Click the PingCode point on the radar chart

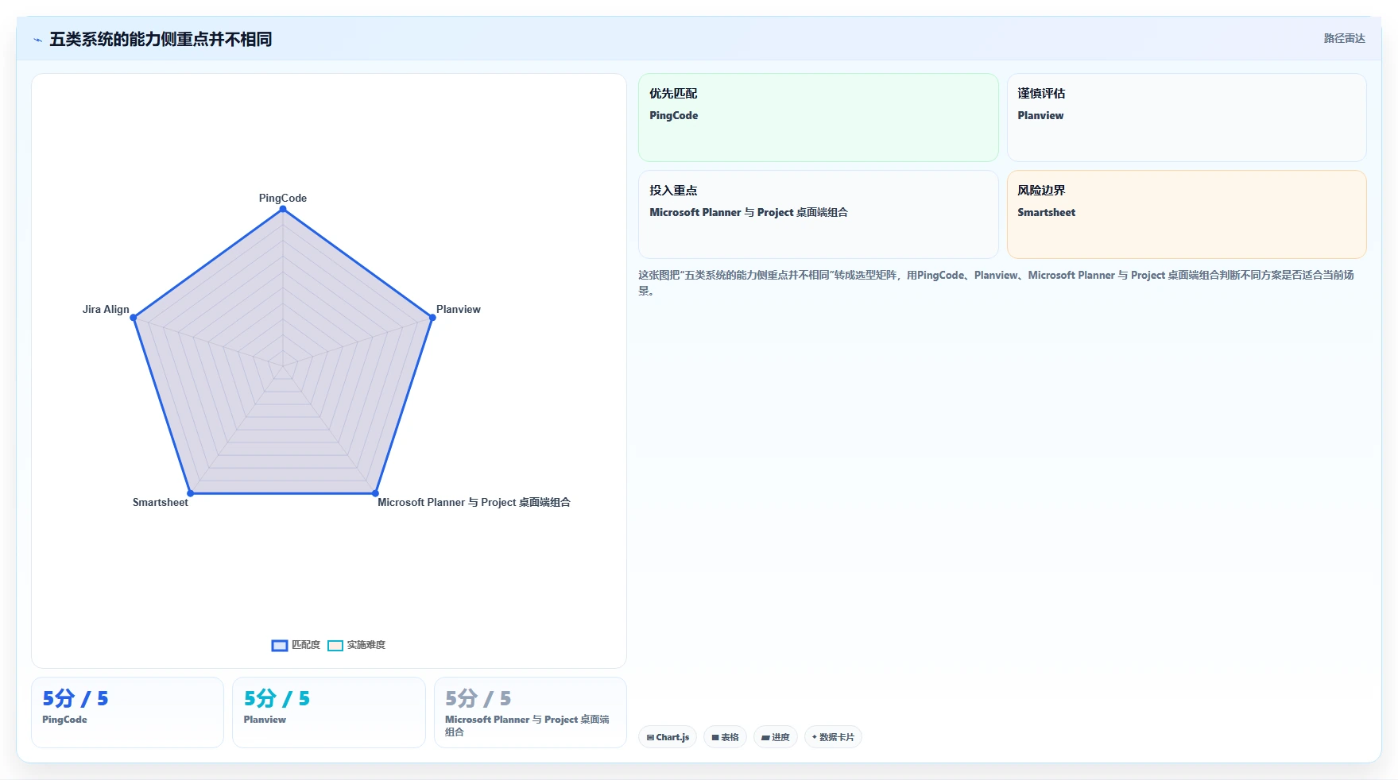tap(283, 209)
